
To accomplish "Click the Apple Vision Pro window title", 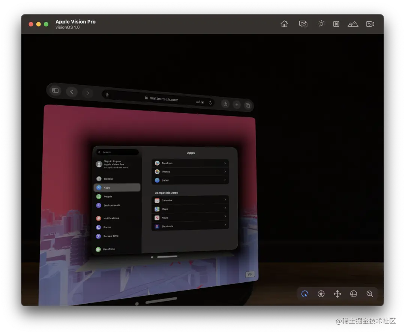I will 75,22.
